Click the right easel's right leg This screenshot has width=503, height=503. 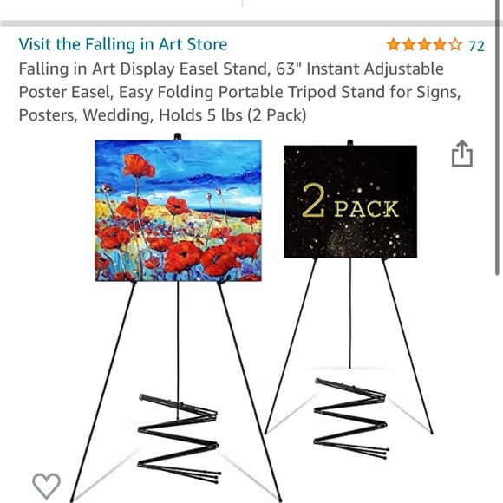click(407, 346)
